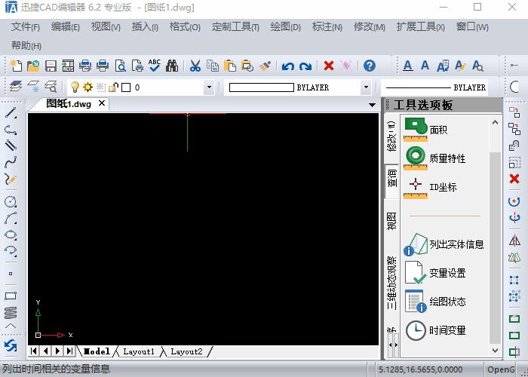Select the Ellipse drawing tool
The image size is (528, 377).
click(x=11, y=234)
